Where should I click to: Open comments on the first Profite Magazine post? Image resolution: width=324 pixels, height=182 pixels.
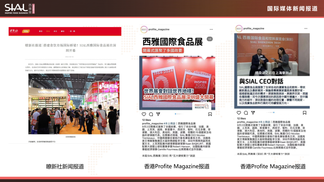click(151, 114)
